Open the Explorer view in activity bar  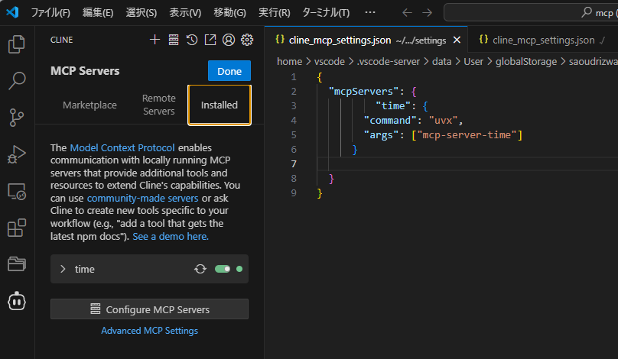coord(17,44)
